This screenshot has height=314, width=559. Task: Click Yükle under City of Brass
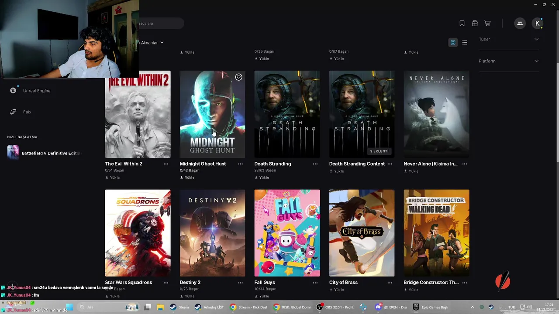[x=337, y=290]
